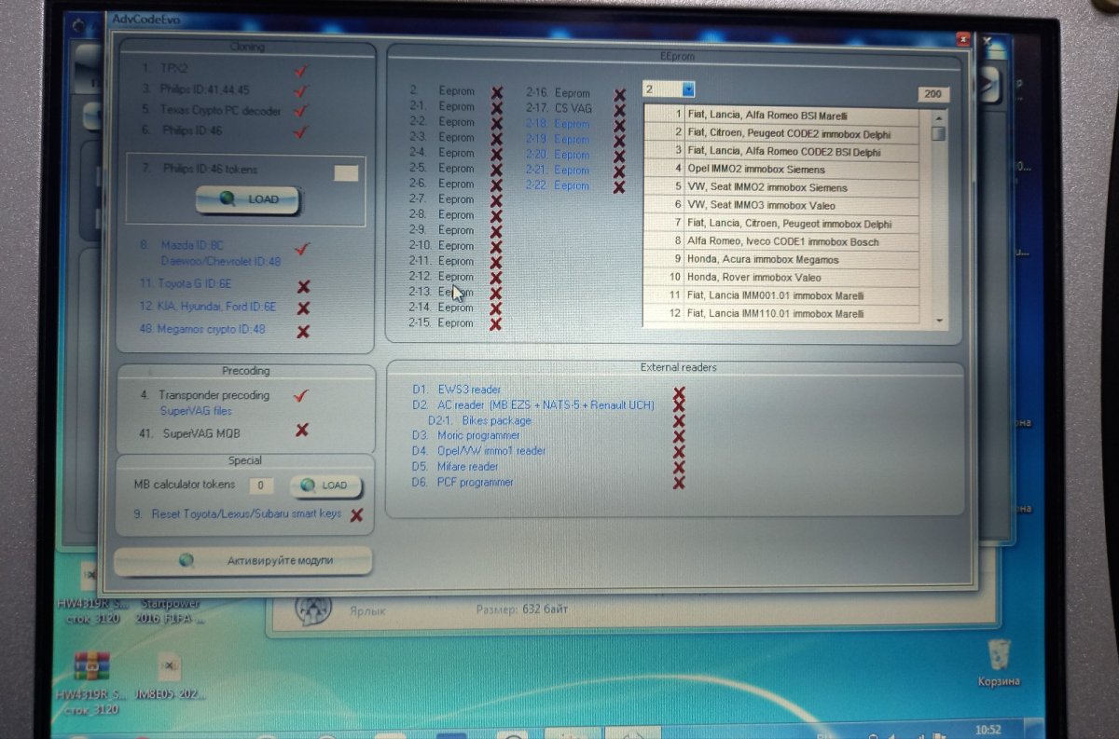Click the immobox list scrollbar down arrow

click(x=938, y=320)
